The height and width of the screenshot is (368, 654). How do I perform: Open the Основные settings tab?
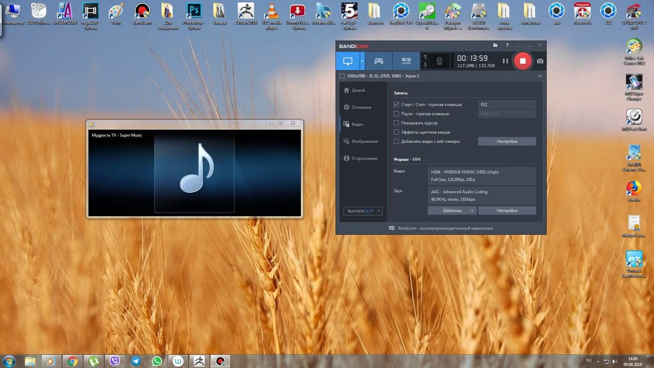tap(361, 107)
